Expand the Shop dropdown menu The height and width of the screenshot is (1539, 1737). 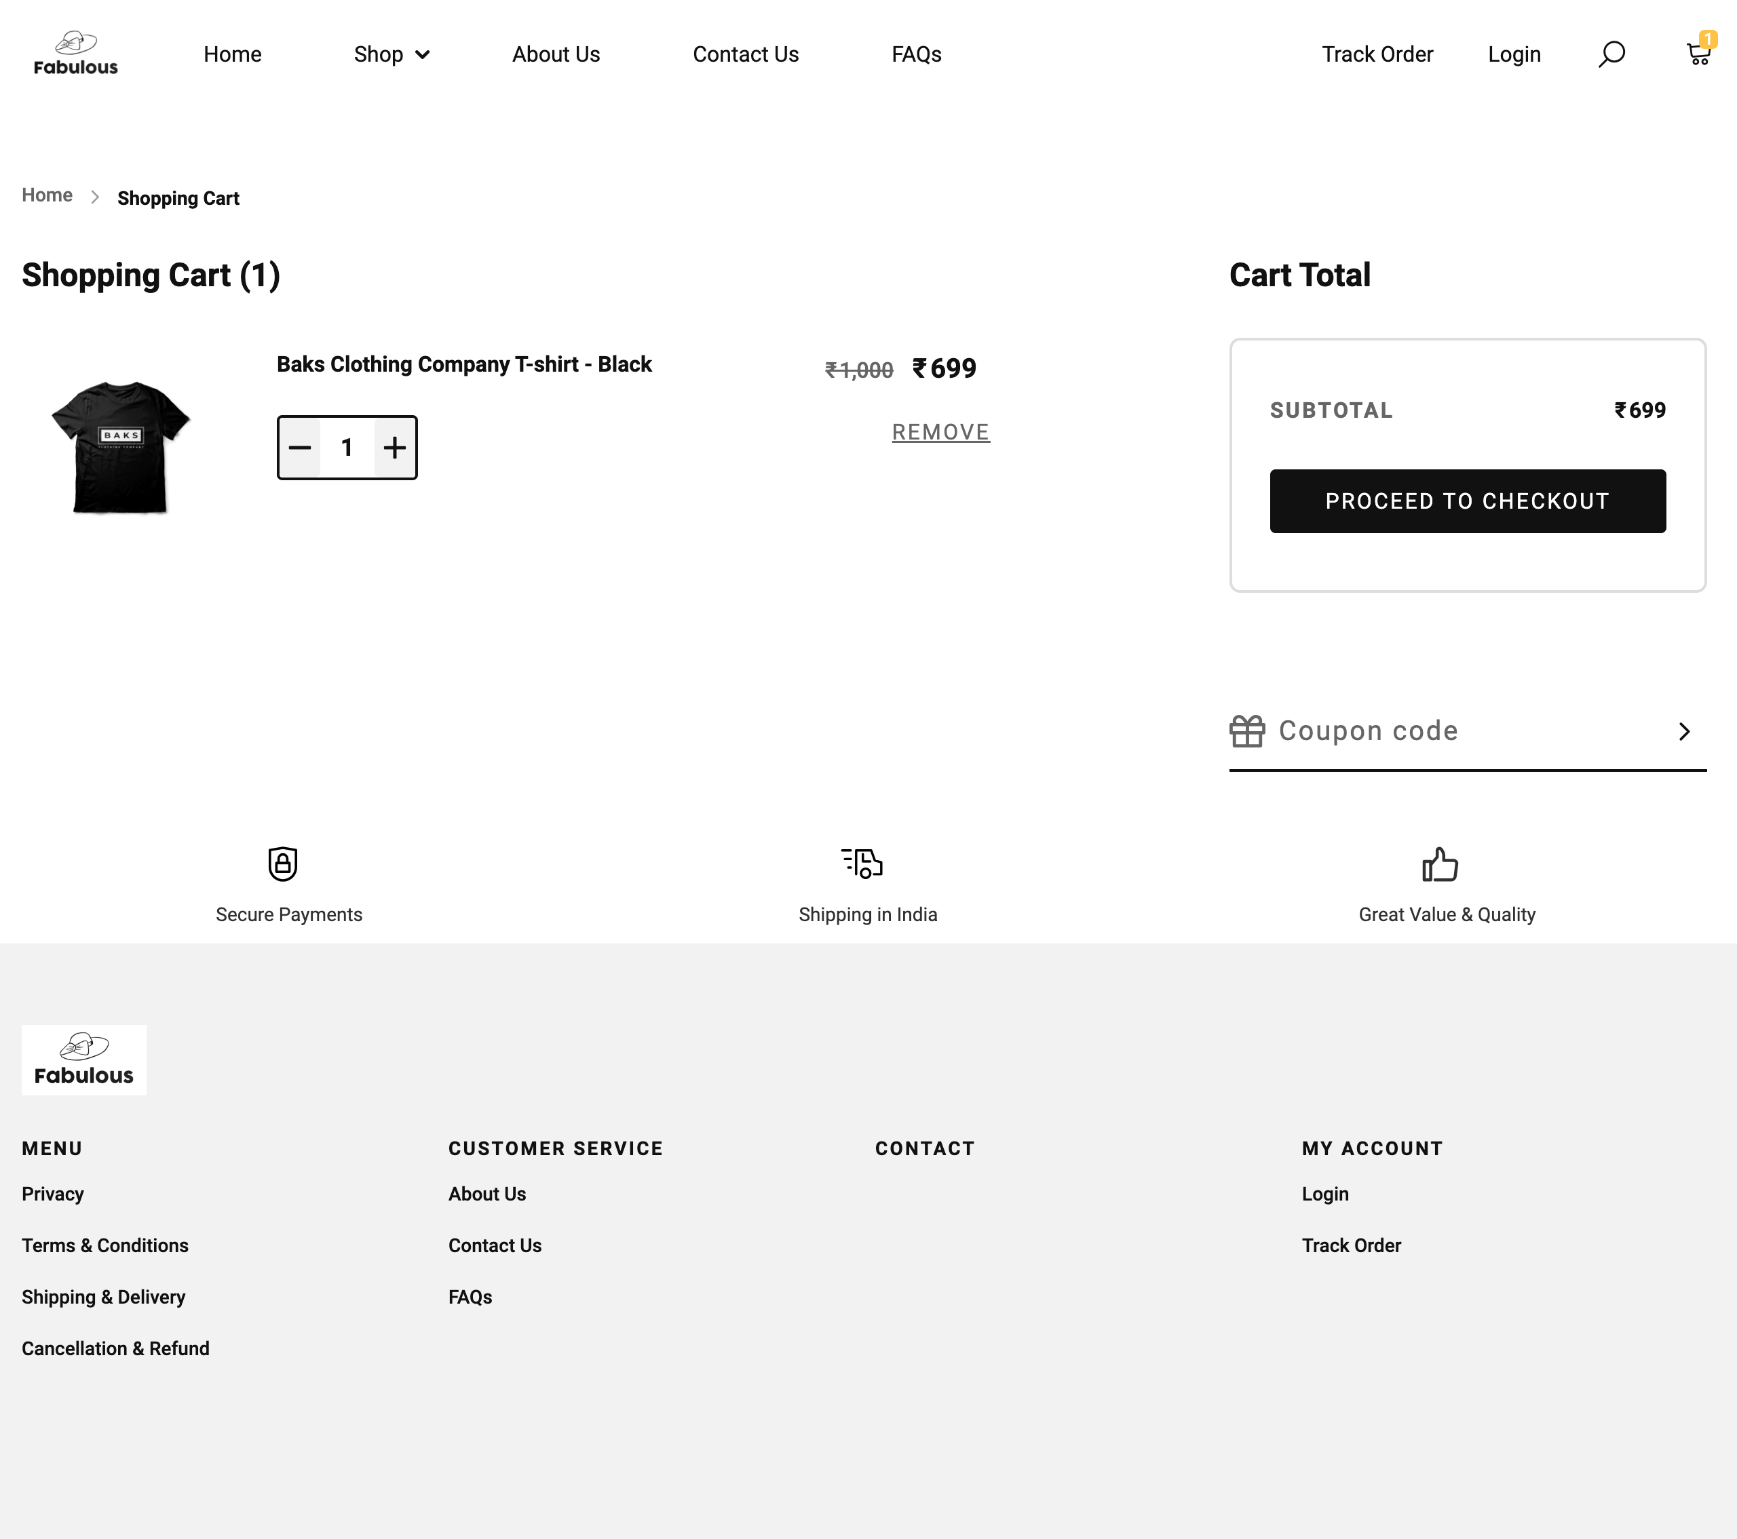[392, 54]
